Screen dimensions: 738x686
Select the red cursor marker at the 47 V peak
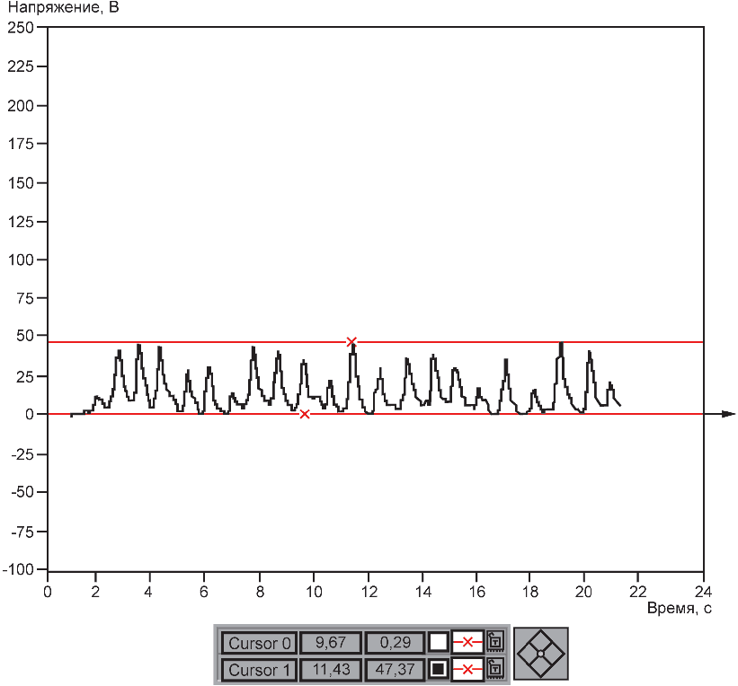pos(351,342)
